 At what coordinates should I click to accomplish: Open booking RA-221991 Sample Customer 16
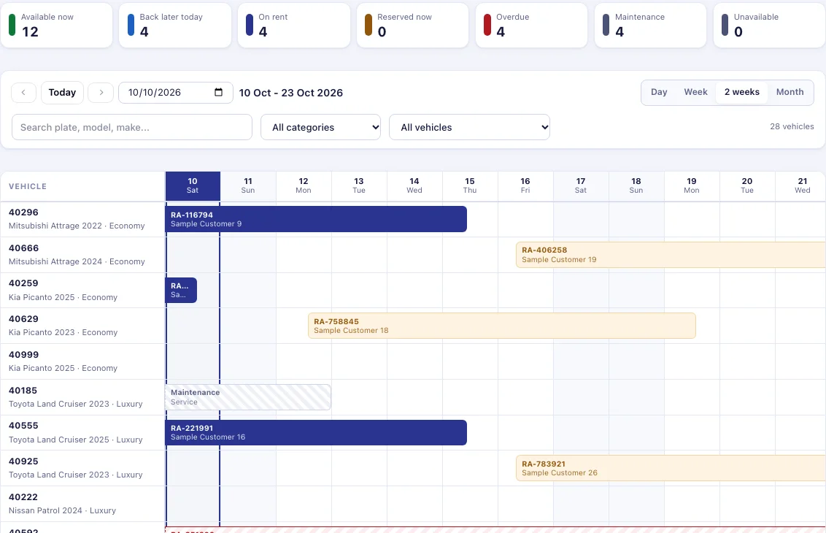click(316, 432)
